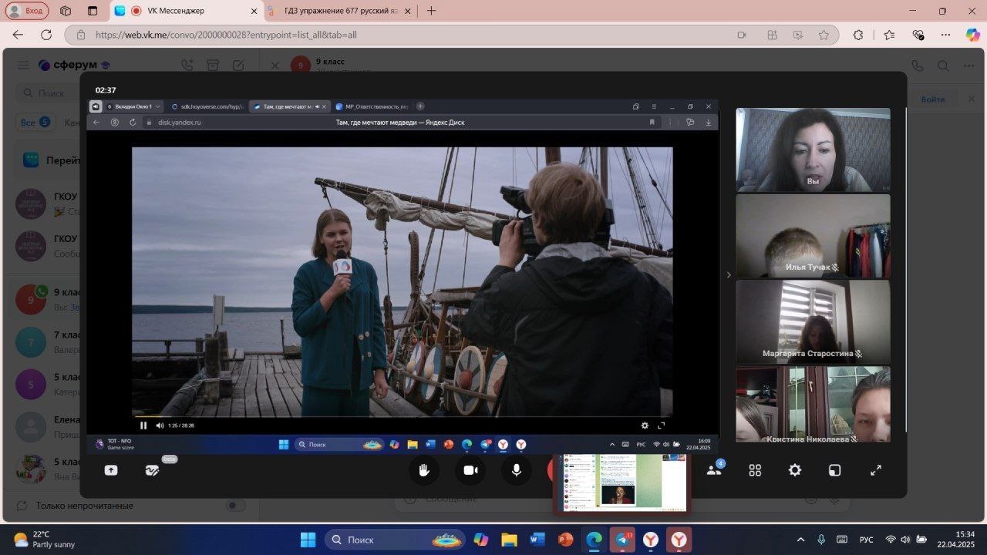The height and width of the screenshot is (555, 987).
Task: Select the Все chats filter tab
Action: pos(35,123)
